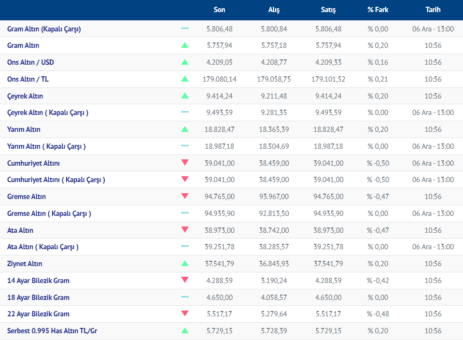Click the % Fark column header
The height and width of the screenshot is (340, 463).
coord(378,10)
